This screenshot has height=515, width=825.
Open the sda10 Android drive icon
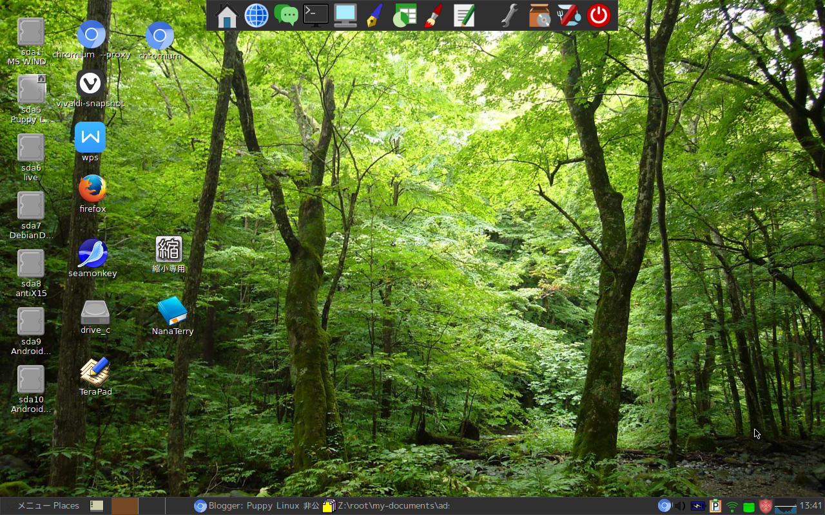tap(31, 379)
